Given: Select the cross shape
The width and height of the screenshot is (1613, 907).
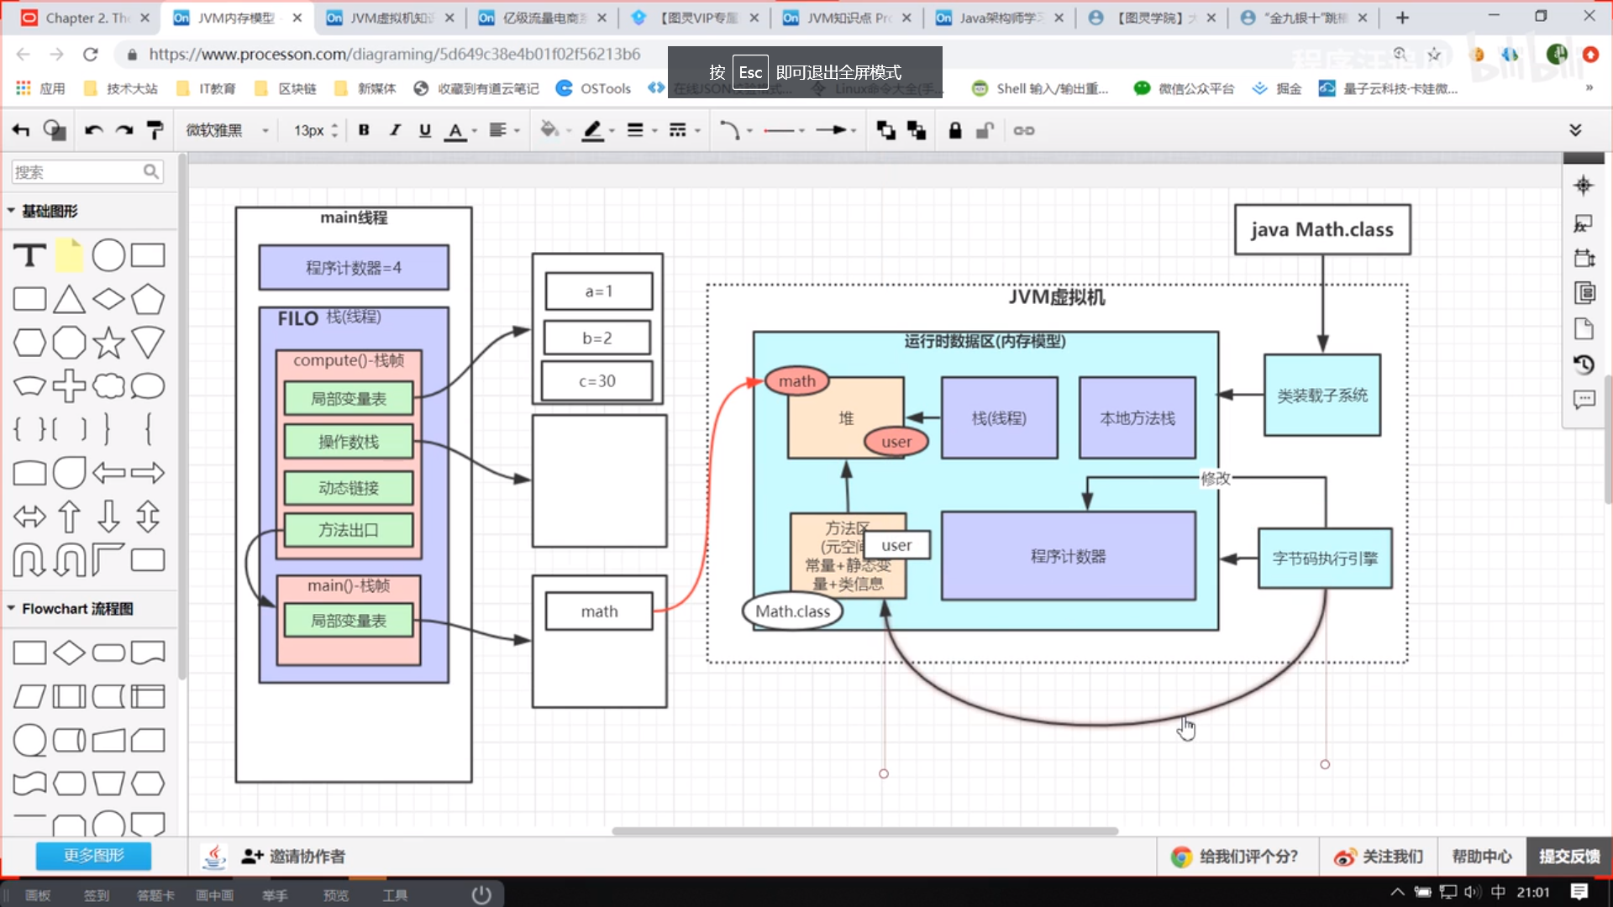Looking at the screenshot, I should click(x=69, y=386).
